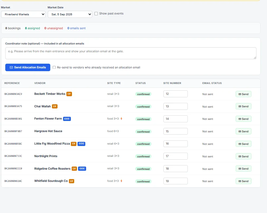Click the envelope icon on Send Allocation Emails
This screenshot has width=267, height=213.
(x=11, y=68)
